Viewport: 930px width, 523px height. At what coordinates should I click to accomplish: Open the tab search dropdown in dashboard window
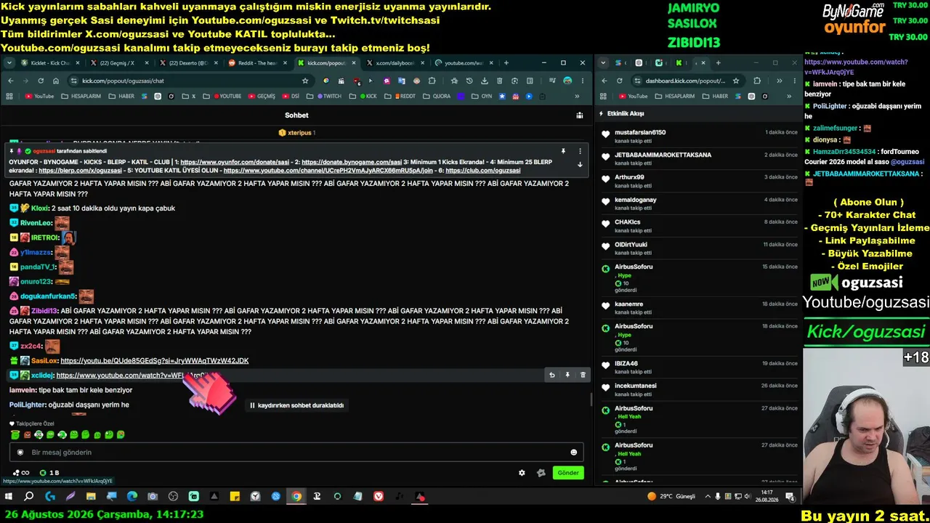tap(603, 63)
